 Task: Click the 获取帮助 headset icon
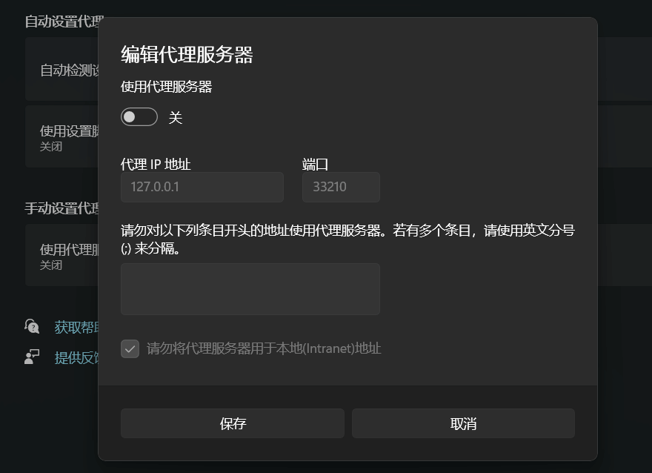pyautogui.click(x=32, y=326)
